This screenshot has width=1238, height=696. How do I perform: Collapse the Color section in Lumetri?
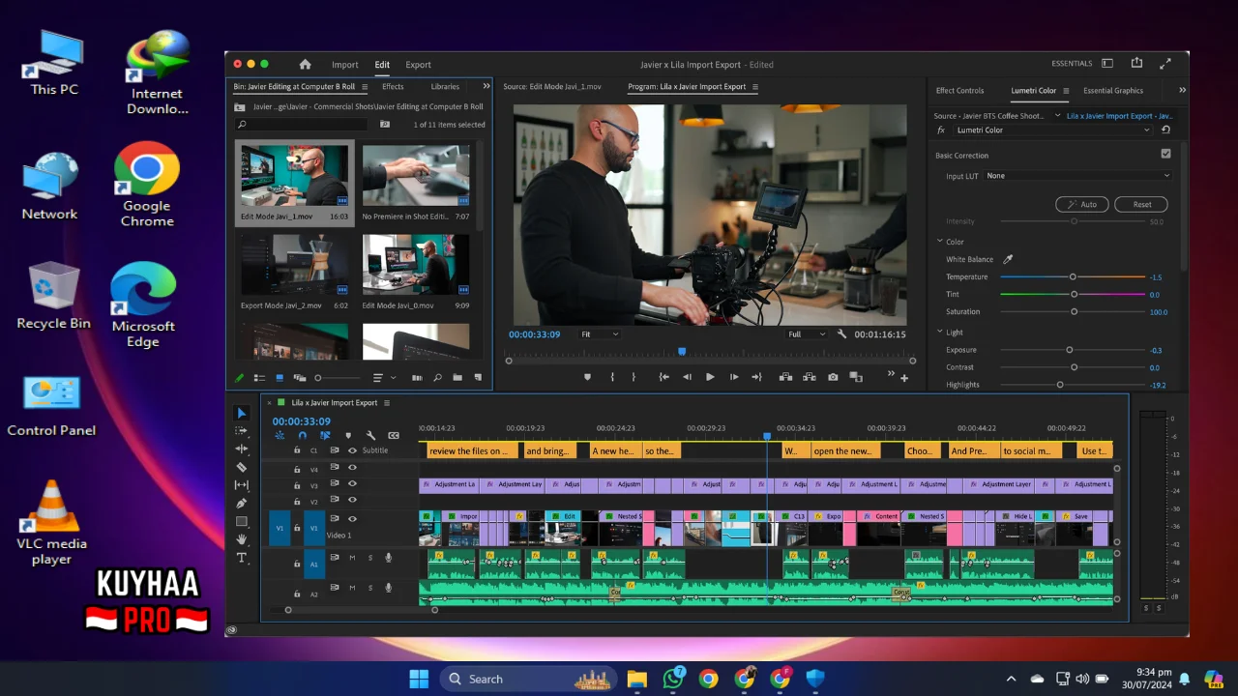(x=939, y=242)
